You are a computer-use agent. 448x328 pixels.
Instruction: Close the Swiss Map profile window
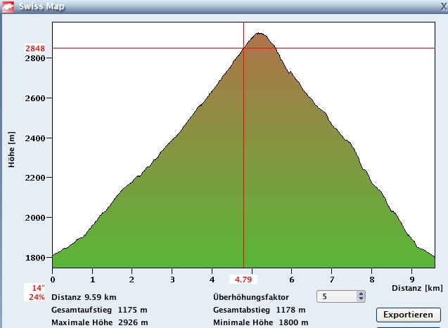coord(442,7)
